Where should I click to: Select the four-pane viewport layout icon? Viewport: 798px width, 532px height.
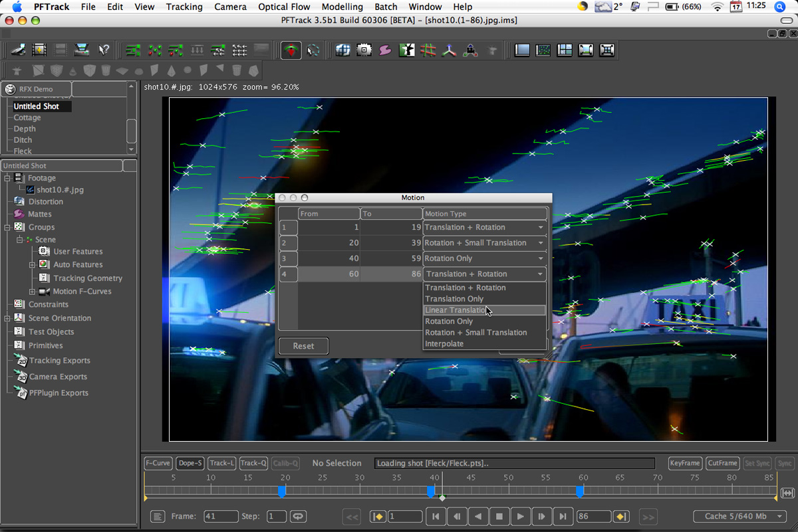point(565,50)
